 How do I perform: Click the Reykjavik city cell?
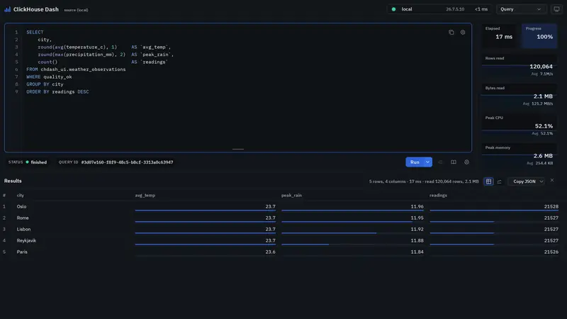click(26, 240)
